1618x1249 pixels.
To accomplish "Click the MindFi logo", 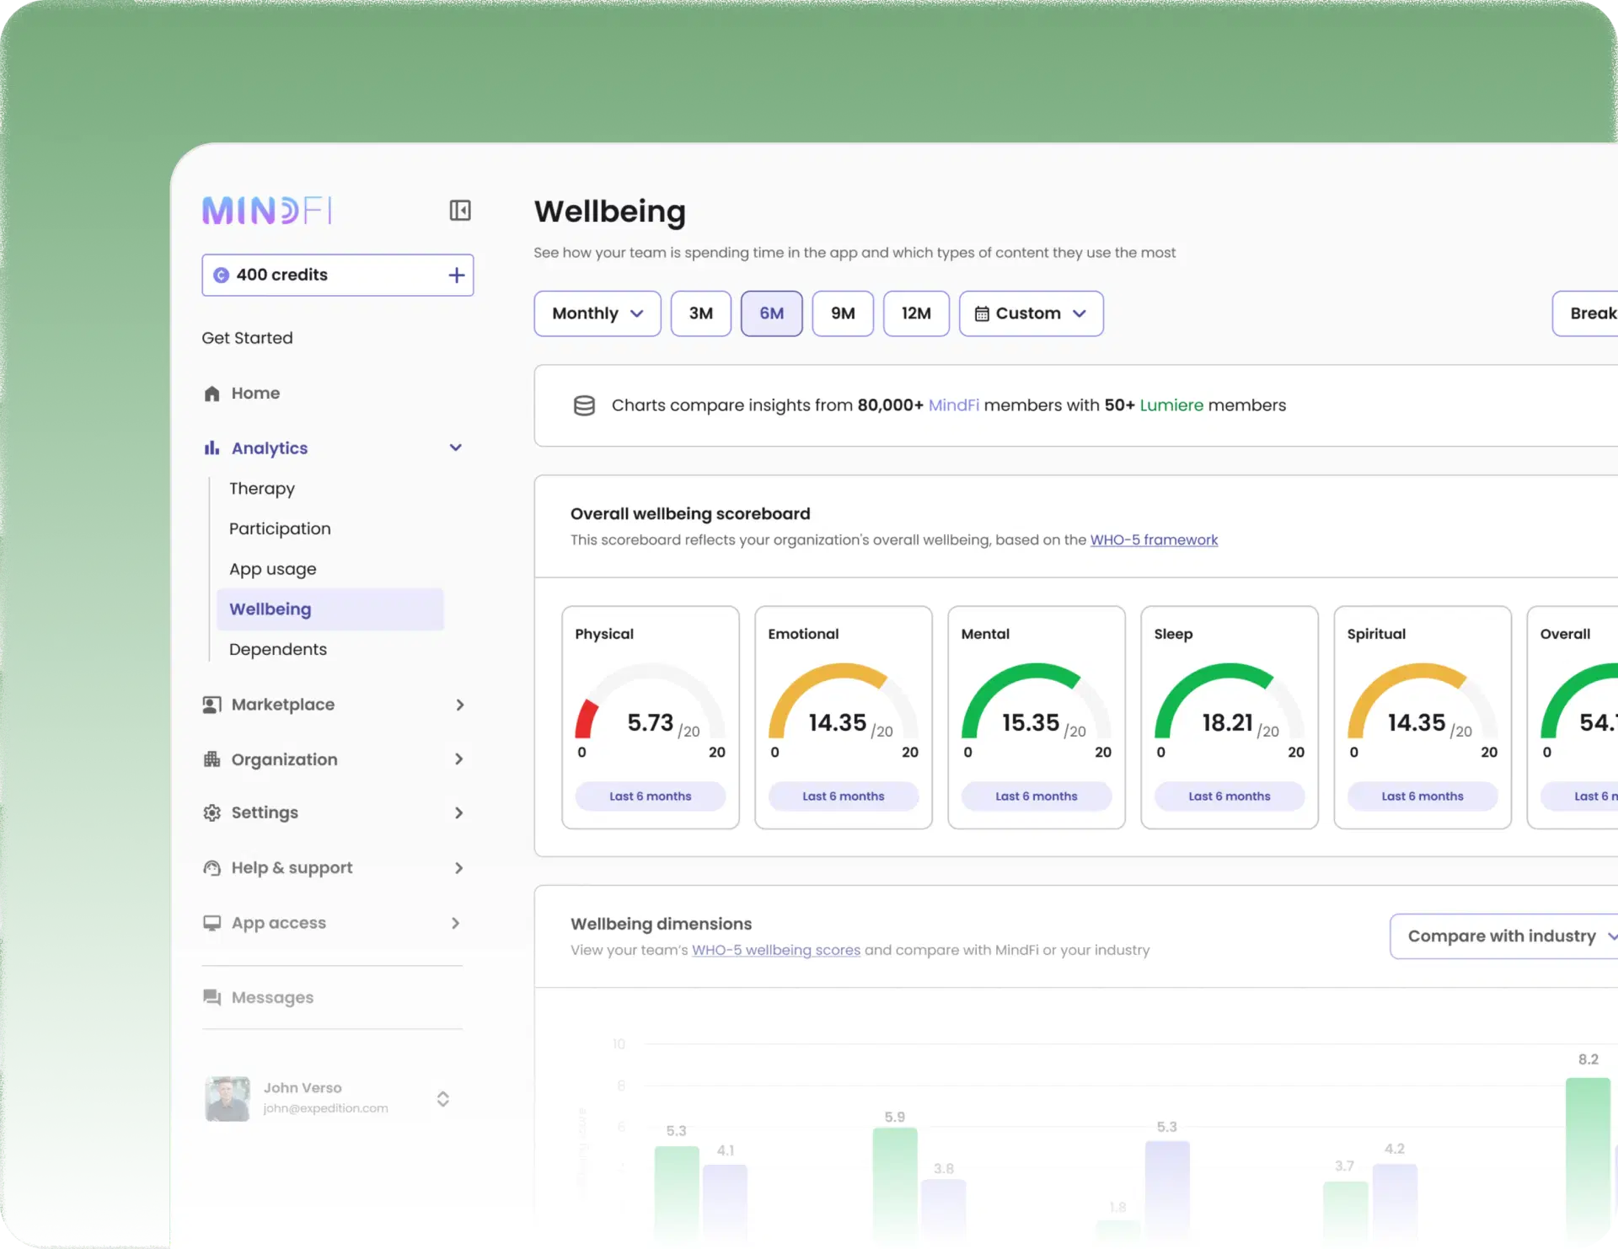I will [x=267, y=210].
